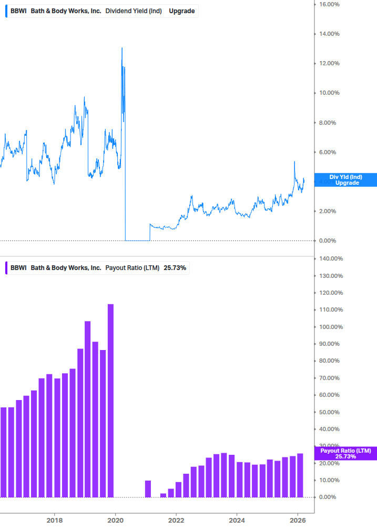Click the 2.00% y-axis label
This screenshot has width=377, height=529.
(x=328, y=211)
